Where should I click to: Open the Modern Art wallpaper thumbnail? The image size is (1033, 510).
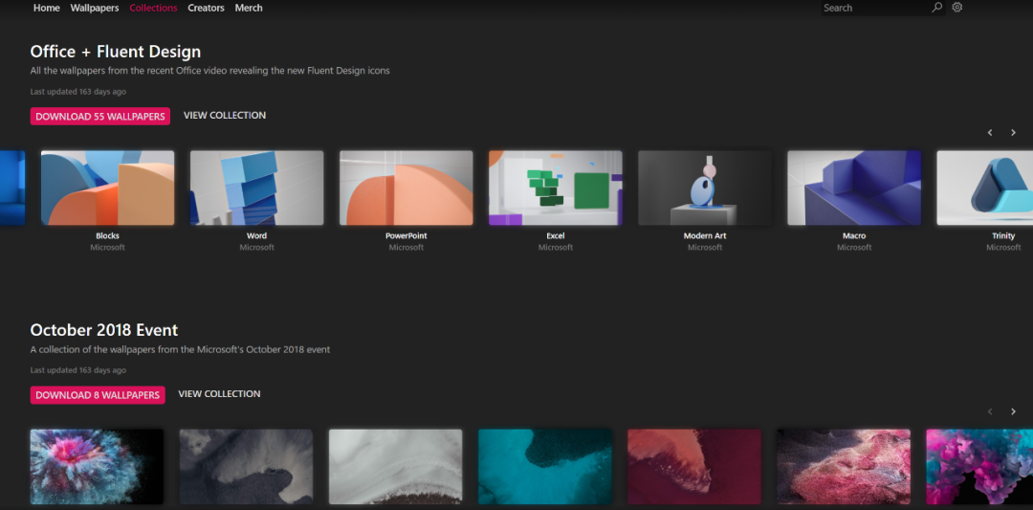tap(705, 188)
